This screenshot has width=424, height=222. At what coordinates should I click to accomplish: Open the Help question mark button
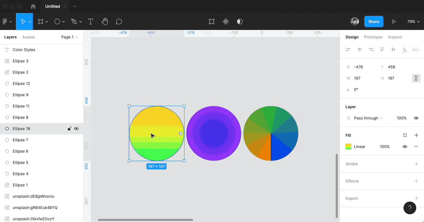point(410,208)
